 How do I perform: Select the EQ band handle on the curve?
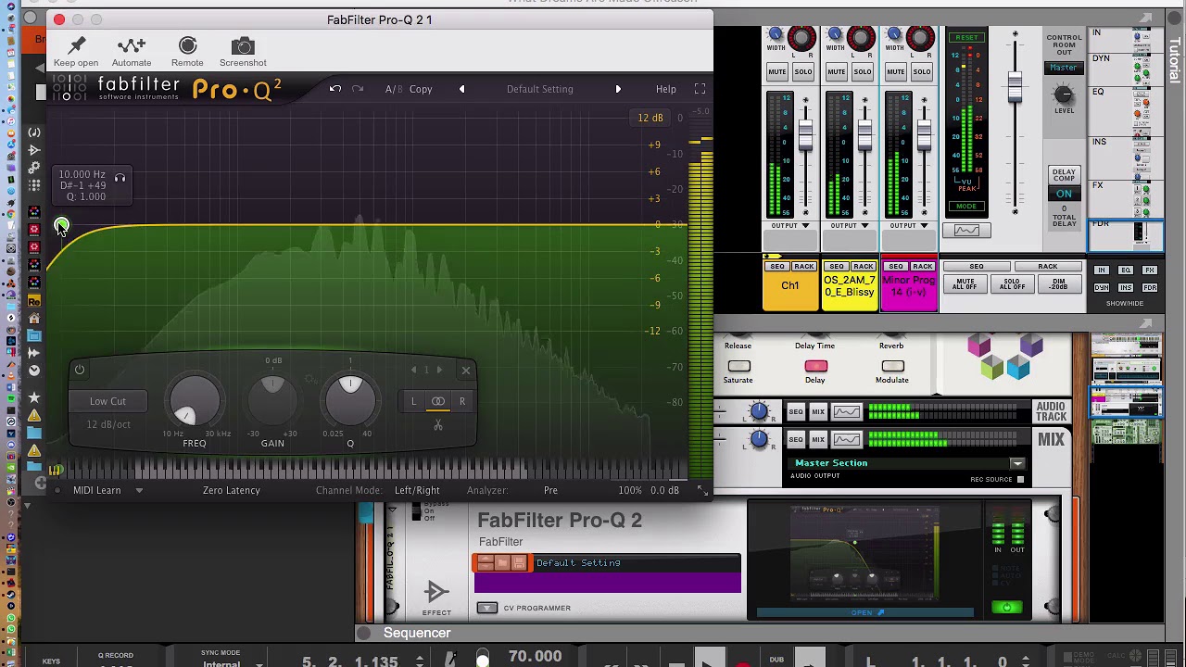pos(60,225)
